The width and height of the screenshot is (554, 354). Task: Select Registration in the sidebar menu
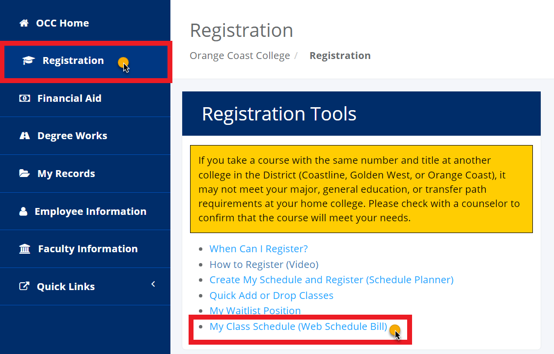coord(73,60)
